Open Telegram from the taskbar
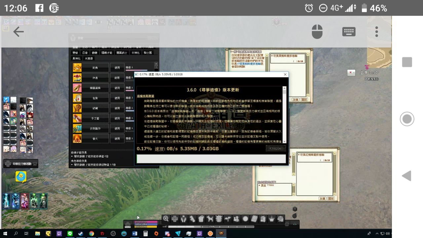Screen dimensions: 423x238 click(178, 234)
